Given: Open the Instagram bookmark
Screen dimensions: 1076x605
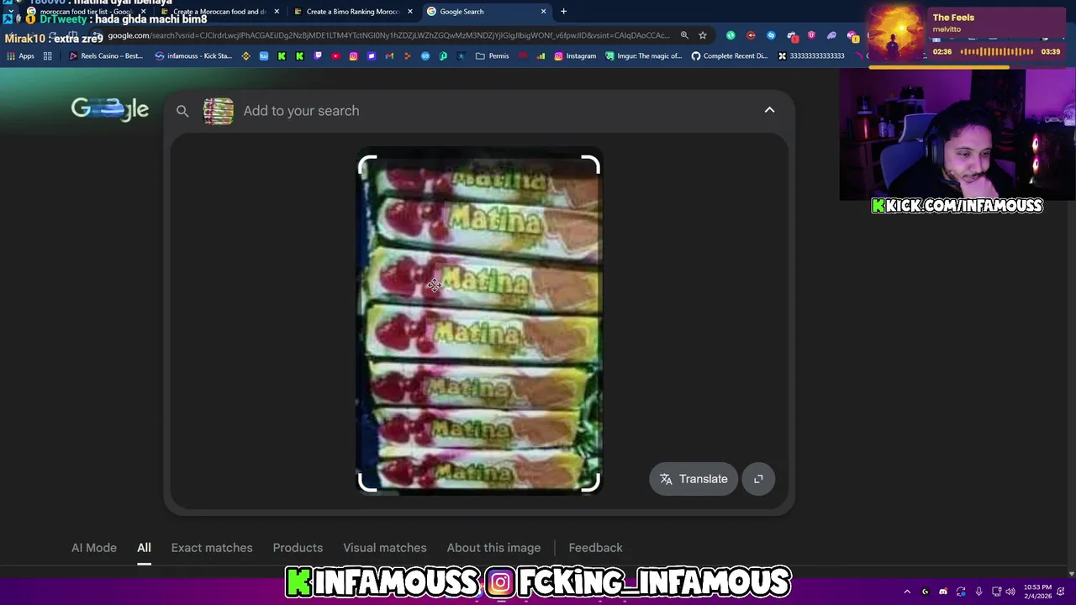Looking at the screenshot, I should (x=575, y=56).
